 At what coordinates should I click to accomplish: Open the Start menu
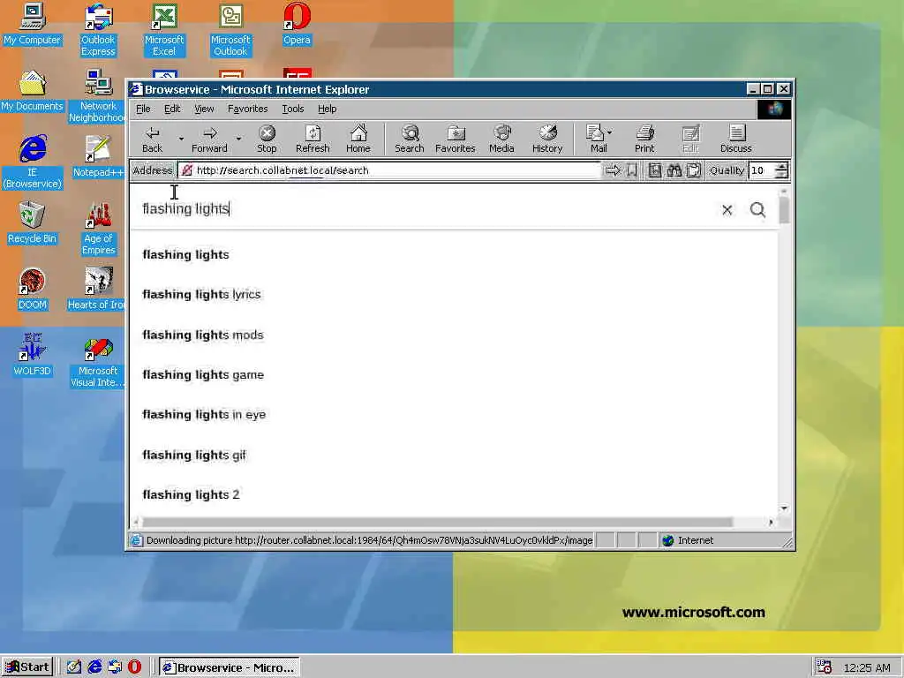27,667
